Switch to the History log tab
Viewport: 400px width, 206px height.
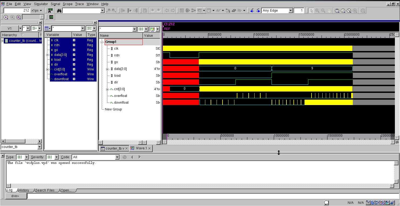pos(23,190)
